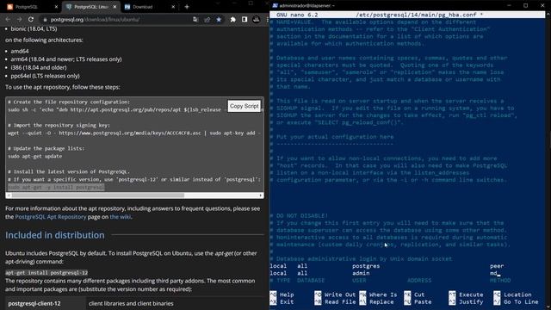
Task: Click favicon of the Download tab
Action: 127,7
